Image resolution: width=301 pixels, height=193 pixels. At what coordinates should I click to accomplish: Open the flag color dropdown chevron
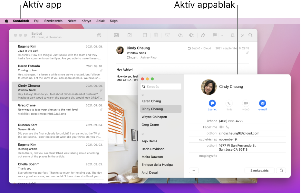click(222, 35)
